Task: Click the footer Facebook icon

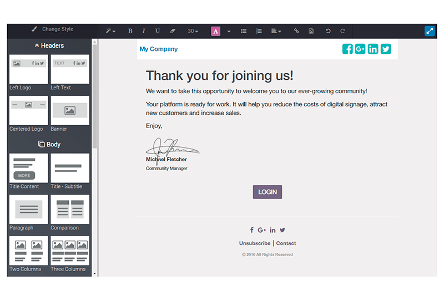Action: pos(252,230)
